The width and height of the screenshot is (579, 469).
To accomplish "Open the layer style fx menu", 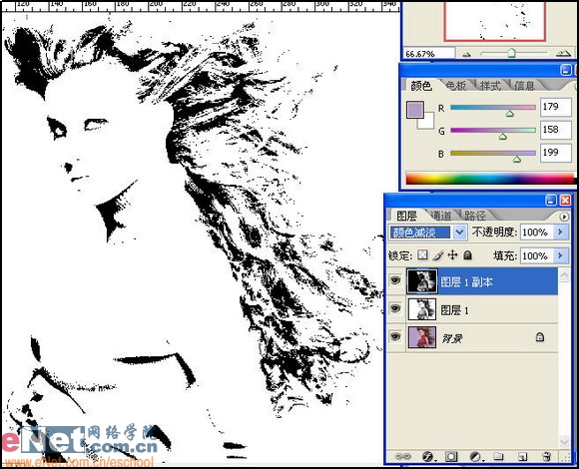I will tap(428, 457).
